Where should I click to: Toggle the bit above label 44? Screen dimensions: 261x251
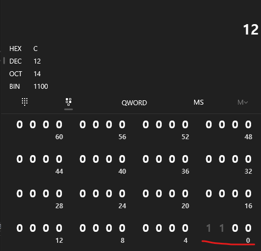[x=59, y=159]
